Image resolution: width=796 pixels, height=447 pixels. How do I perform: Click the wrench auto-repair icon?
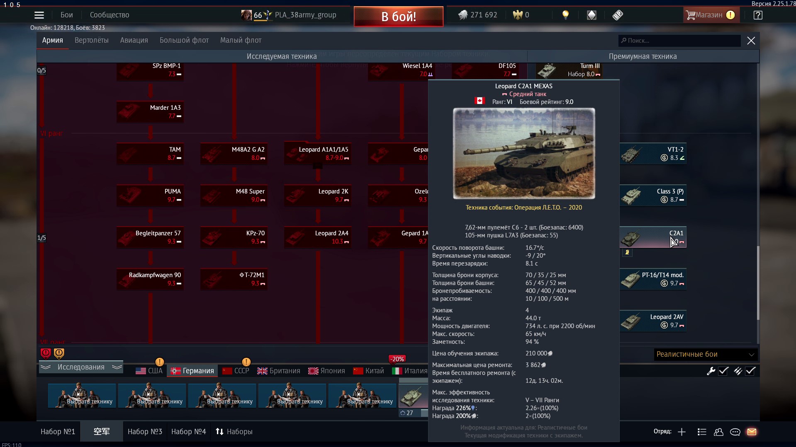tap(711, 371)
